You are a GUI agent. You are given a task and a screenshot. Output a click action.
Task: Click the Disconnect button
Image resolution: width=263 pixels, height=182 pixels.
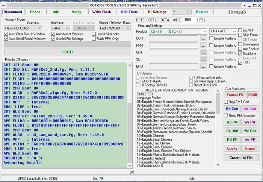tap(13, 12)
